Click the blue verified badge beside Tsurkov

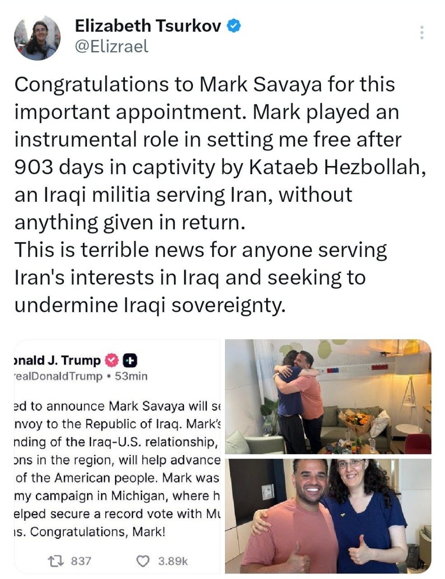tap(233, 26)
